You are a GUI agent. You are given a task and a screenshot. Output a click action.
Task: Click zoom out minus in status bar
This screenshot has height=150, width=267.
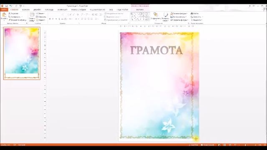239,145
